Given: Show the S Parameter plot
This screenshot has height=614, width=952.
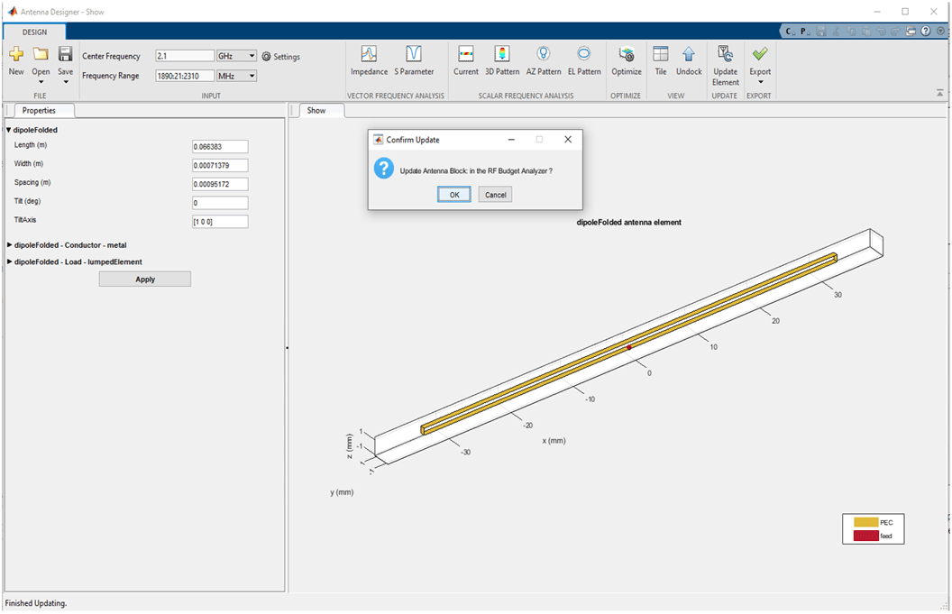Looking at the screenshot, I should pos(414,60).
